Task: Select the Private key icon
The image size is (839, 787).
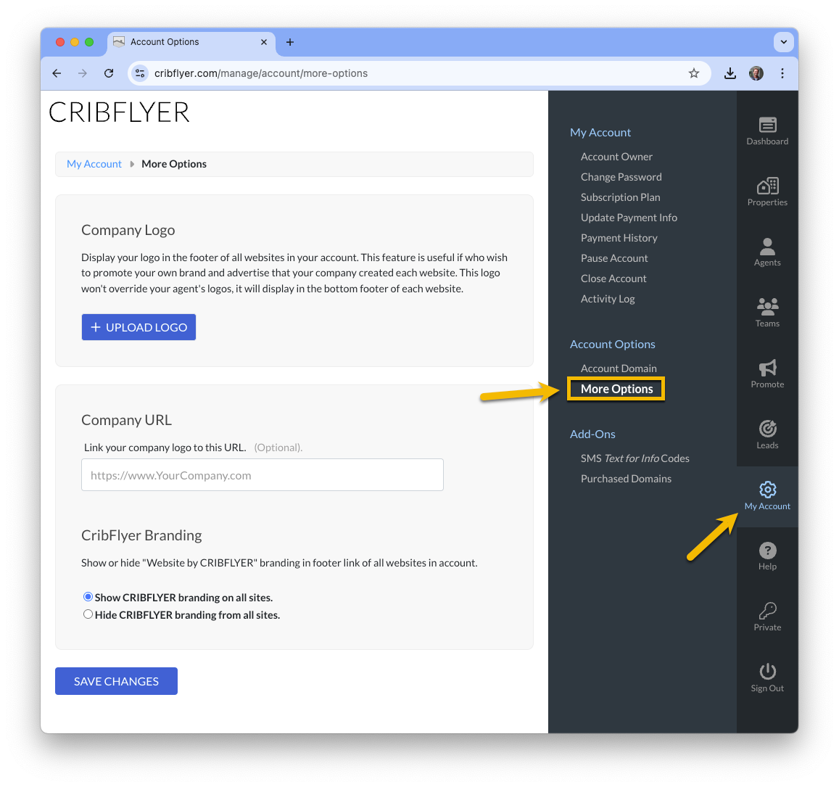Action: [767, 611]
